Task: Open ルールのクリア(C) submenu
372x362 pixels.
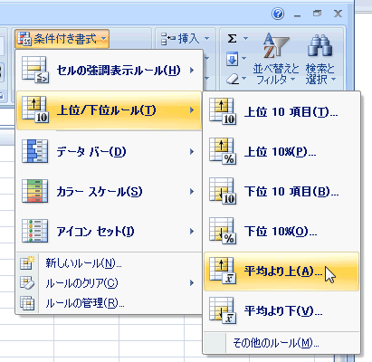Action: coord(109,283)
